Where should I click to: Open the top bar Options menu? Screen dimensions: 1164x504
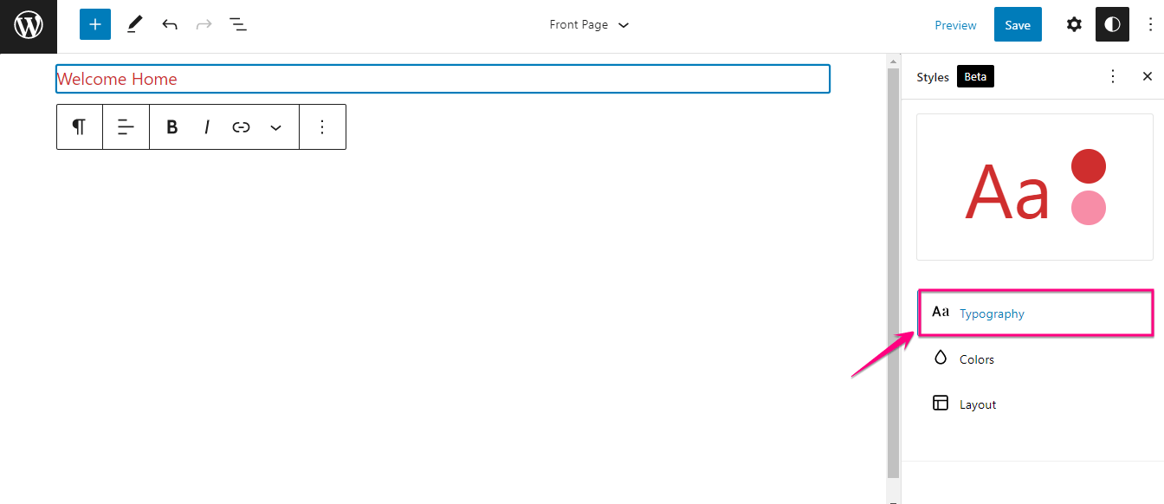click(1150, 24)
